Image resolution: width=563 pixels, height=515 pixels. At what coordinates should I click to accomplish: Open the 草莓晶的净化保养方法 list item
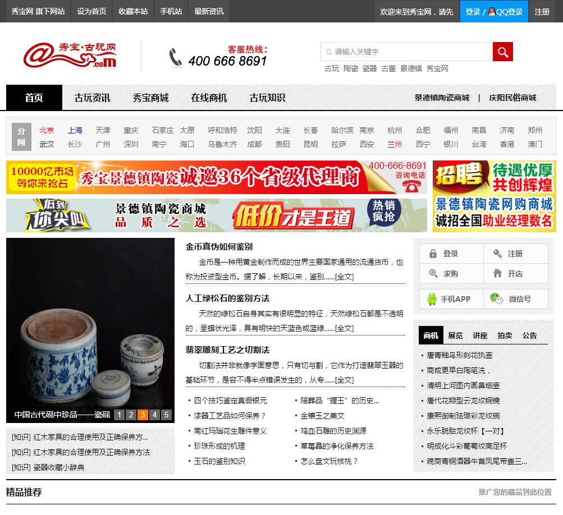[337, 446]
